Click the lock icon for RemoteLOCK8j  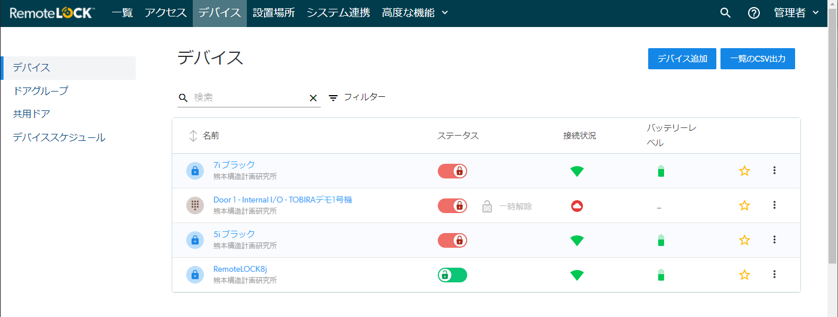(x=195, y=275)
